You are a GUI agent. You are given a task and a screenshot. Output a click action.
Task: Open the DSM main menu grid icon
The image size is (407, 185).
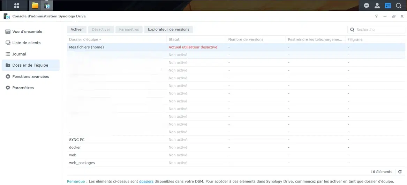[17, 6]
